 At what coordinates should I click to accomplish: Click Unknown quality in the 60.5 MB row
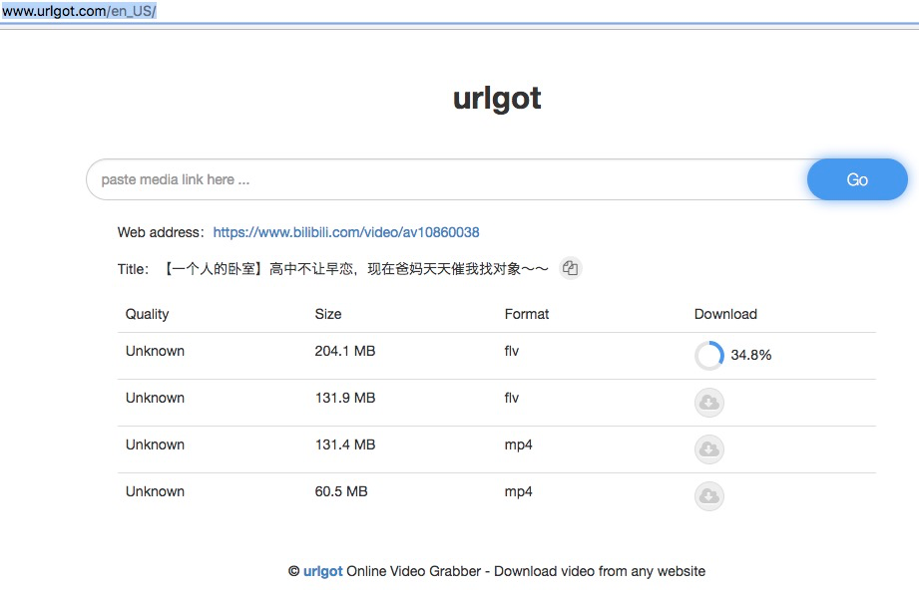(x=155, y=491)
